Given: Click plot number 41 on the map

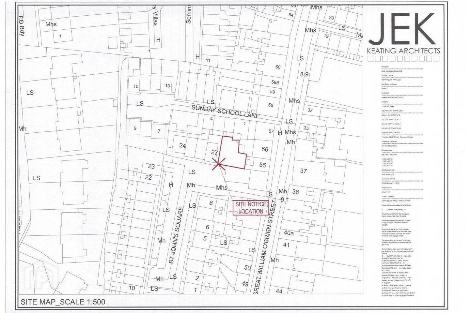Looking at the screenshot, I should [x=286, y=245].
